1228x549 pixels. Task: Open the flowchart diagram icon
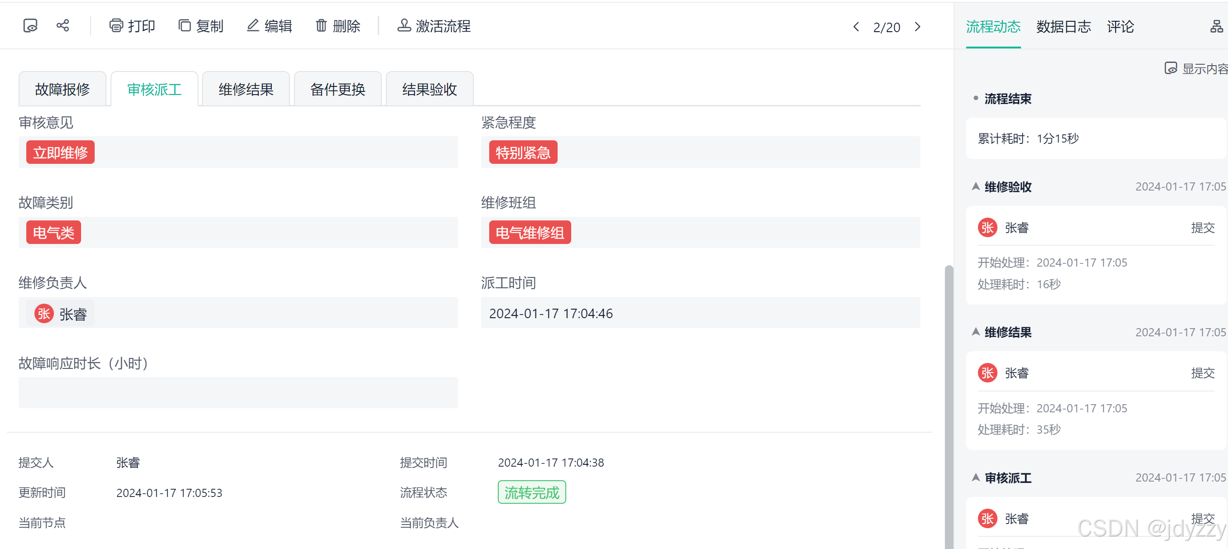point(1216,27)
